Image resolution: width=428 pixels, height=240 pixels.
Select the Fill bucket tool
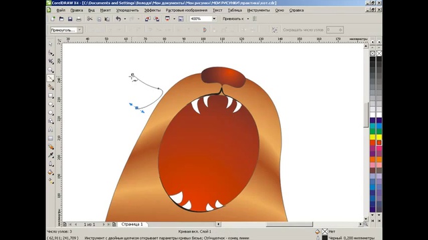51,172
